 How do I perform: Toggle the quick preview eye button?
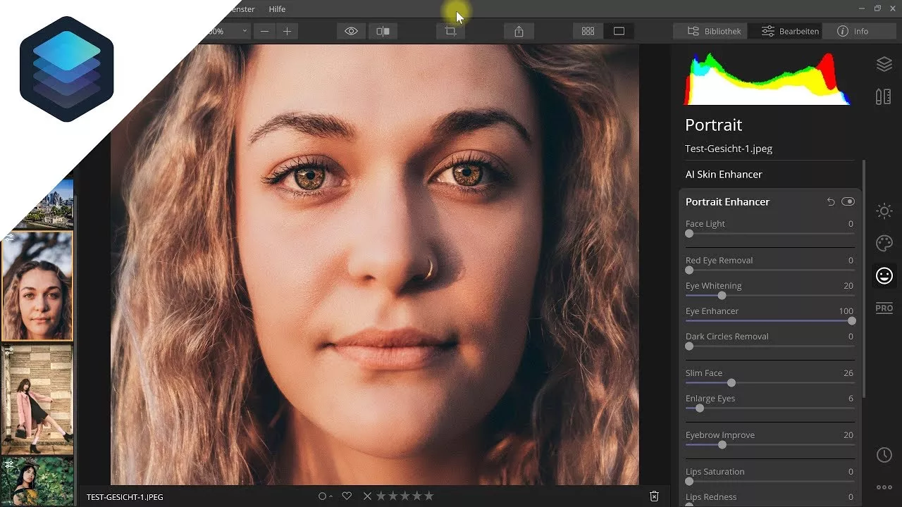[x=351, y=32]
